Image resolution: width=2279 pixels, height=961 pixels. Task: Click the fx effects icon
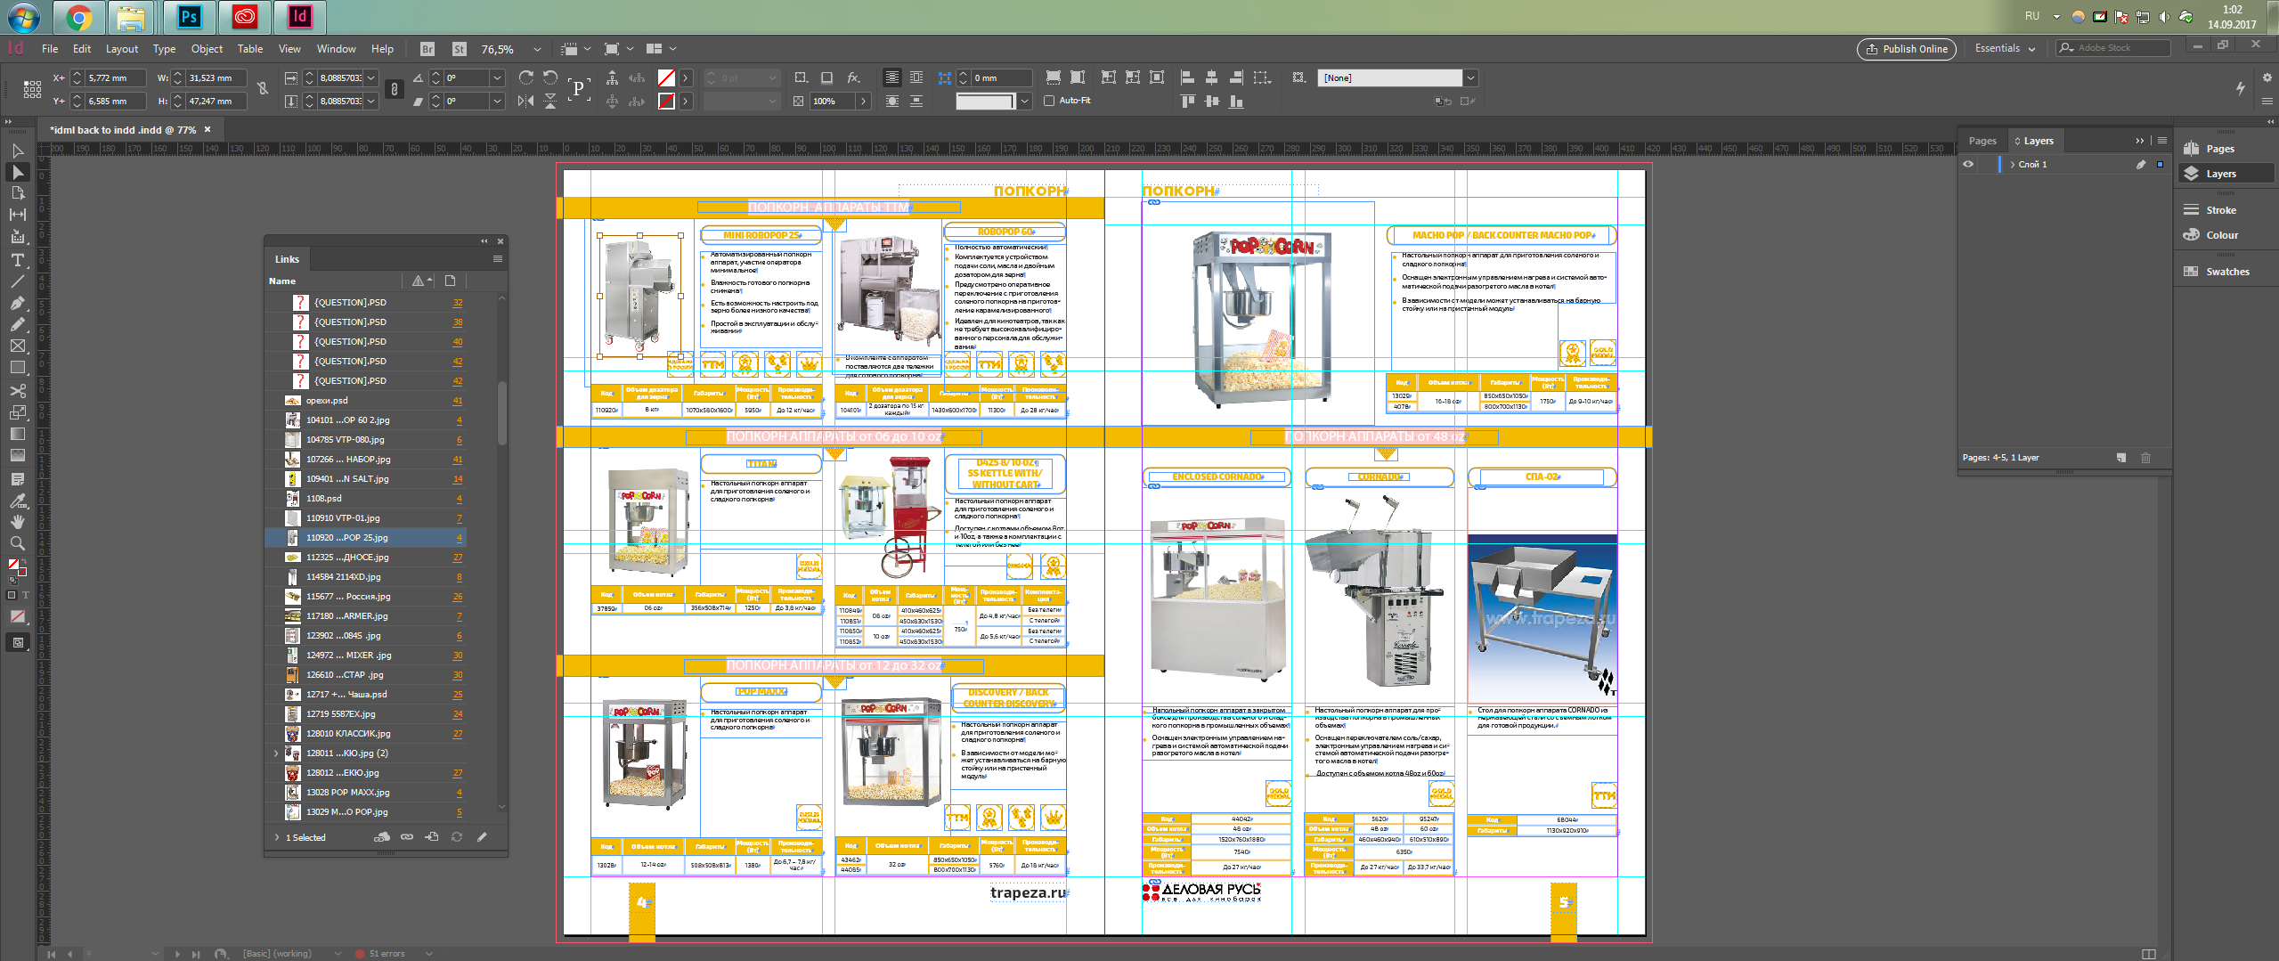[x=853, y=77]
